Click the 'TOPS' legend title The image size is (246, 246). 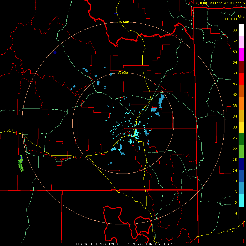coord(240,16)
